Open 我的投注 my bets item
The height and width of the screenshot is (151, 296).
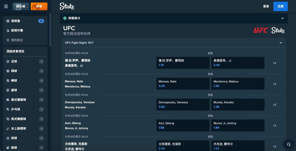[x=25, y=40]
